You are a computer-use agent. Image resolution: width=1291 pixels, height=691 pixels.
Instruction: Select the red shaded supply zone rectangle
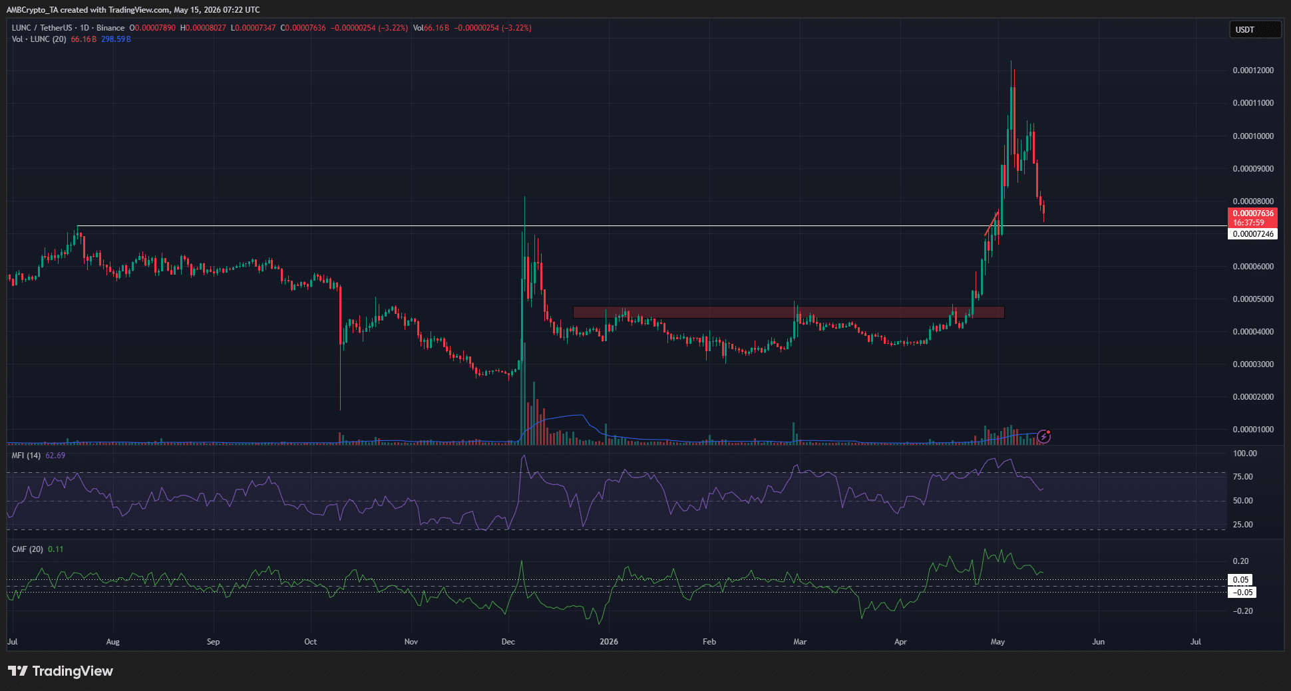click(x=789, y=312)
